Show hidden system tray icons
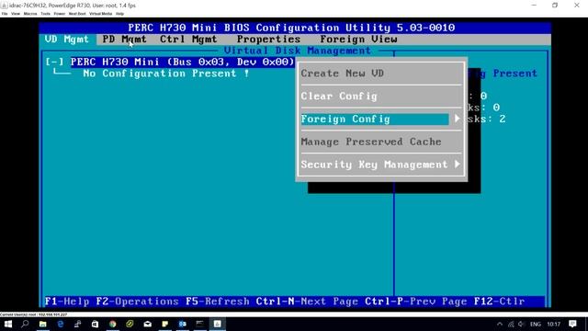Screen dimensions: 588x331 pos(500,325)
